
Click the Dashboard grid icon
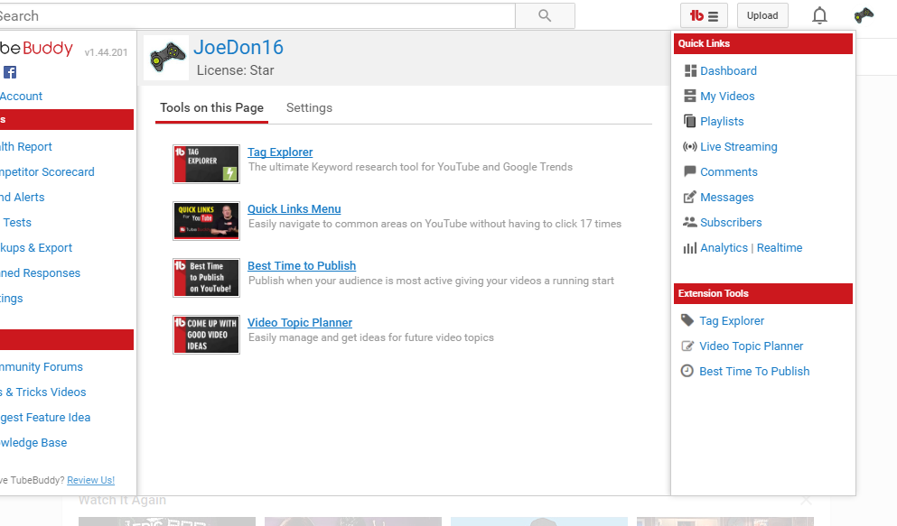coord(690,70)
